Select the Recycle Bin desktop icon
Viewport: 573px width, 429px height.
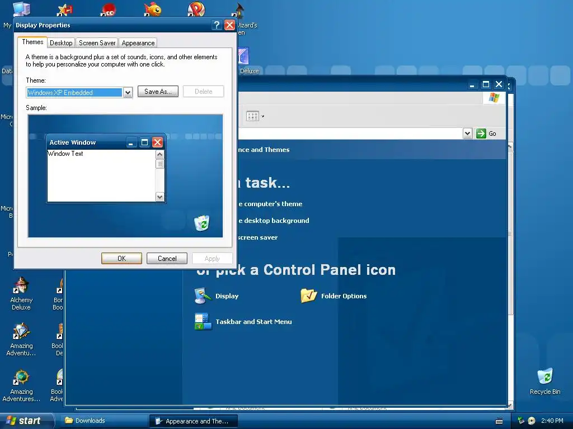(545, 381)
